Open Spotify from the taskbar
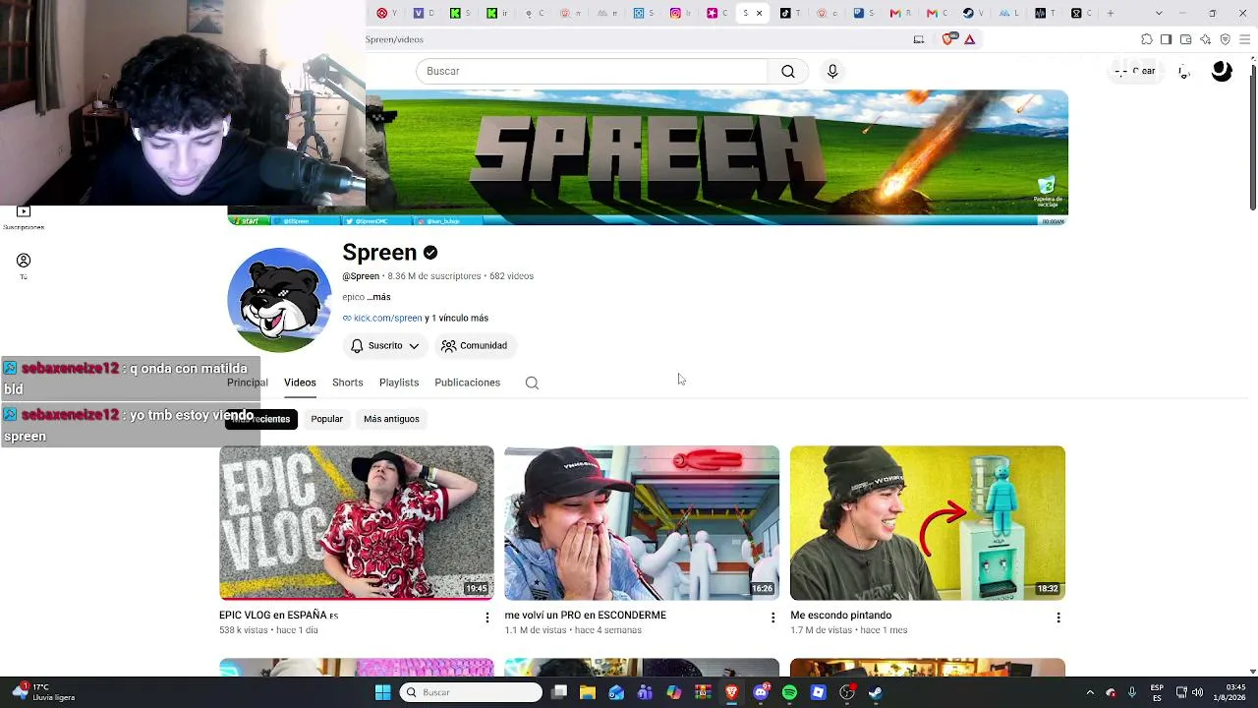Screen dimensions: 1258x708 [x=789, y=692]
